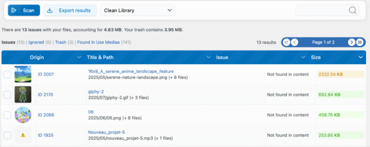Expand the Size column chevron
The width and height of the screenshot is (370, 147).
point(360,58)
